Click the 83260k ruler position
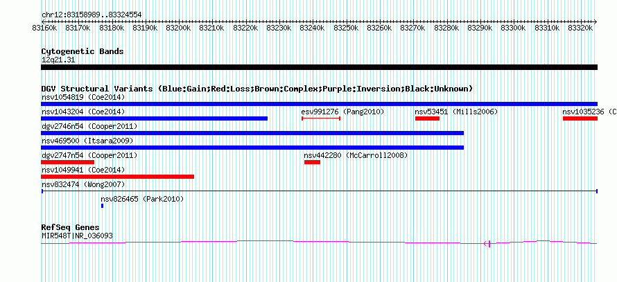 (379, 28)
